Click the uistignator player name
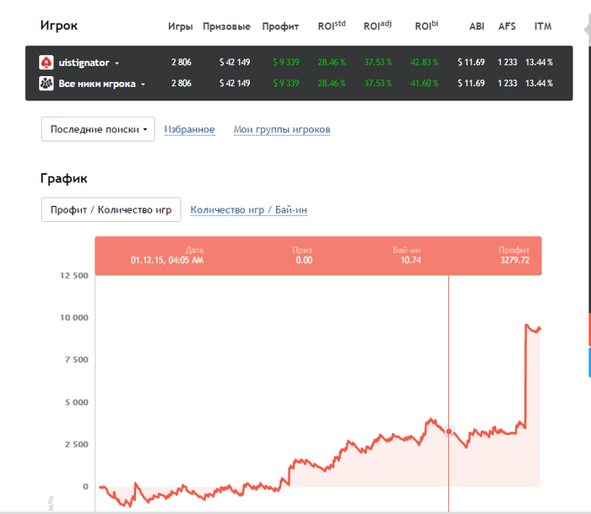Screen dimensions: 591x514 point(84,62)
